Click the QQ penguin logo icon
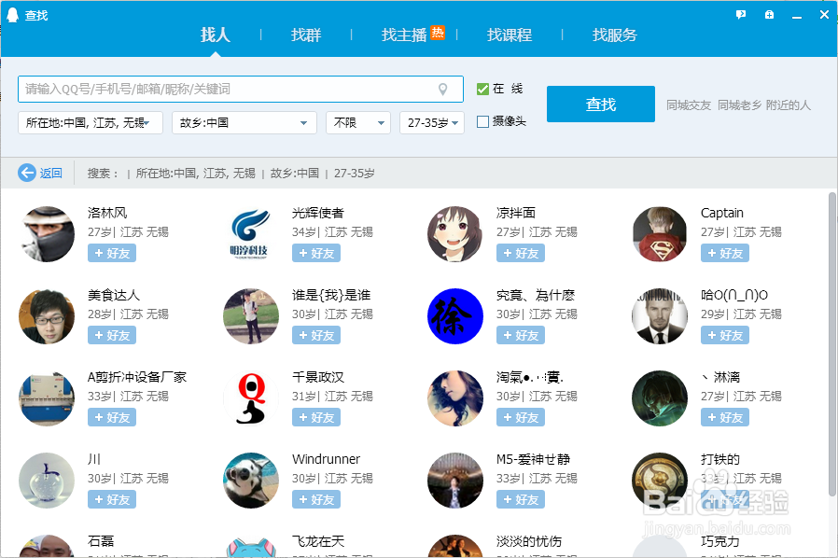The height and width of the screenshot is (558, 838). 13,15
